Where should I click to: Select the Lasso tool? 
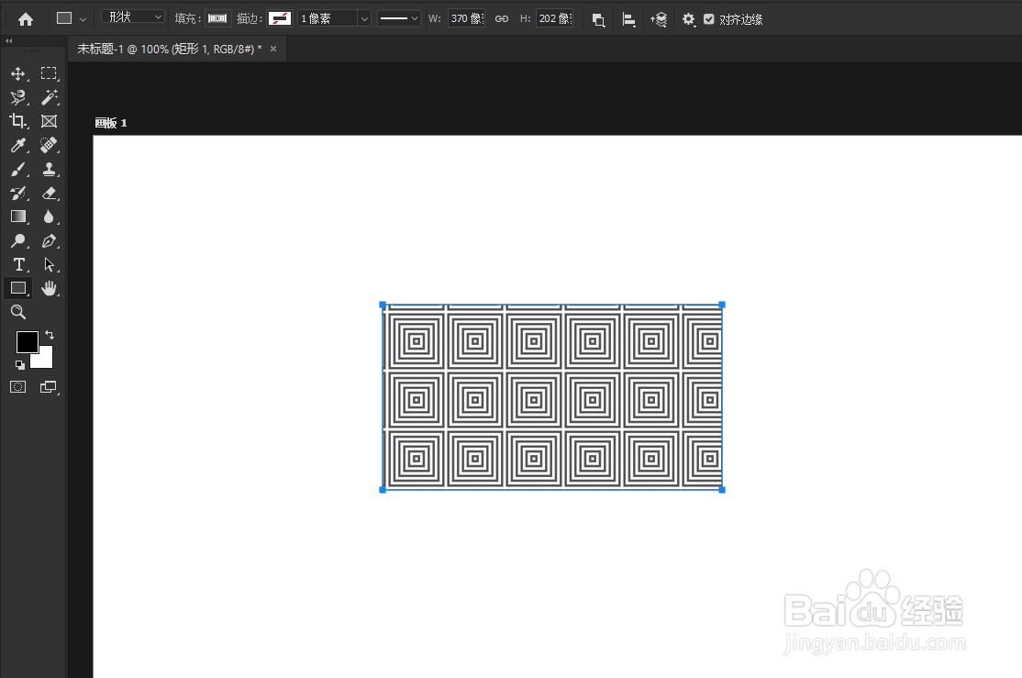tap(18, 98)
